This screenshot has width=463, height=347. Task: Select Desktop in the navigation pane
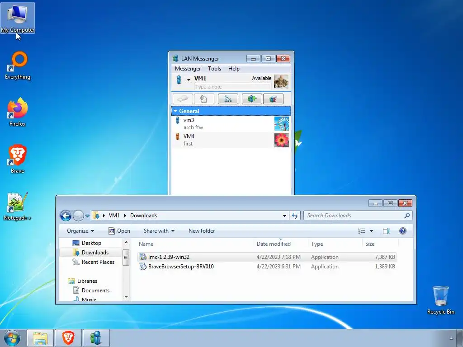point(91,243)
